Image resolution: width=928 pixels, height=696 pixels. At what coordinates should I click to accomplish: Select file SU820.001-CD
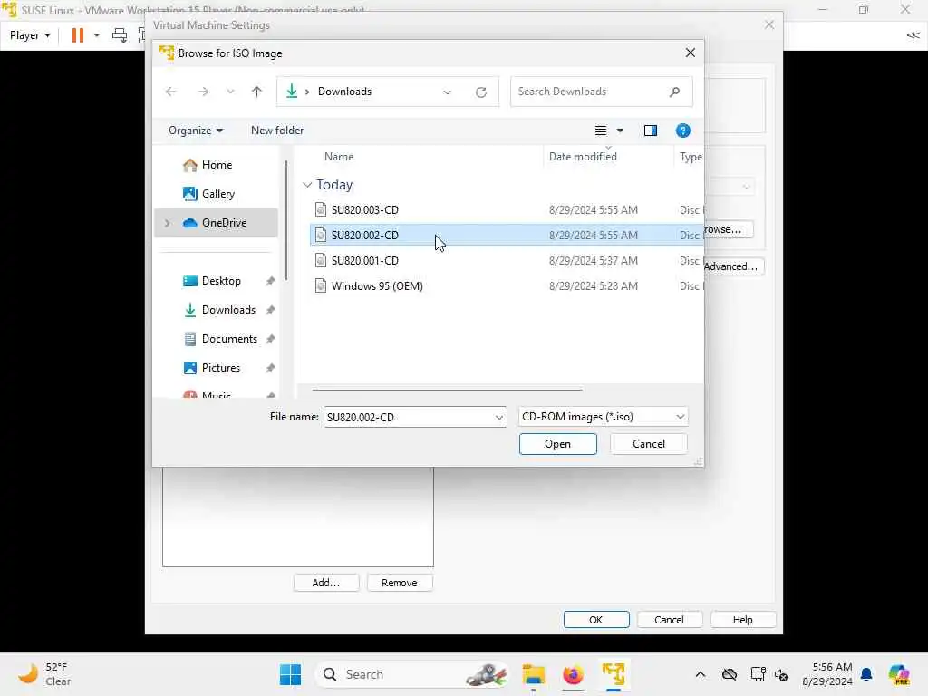tap(506, 261)
